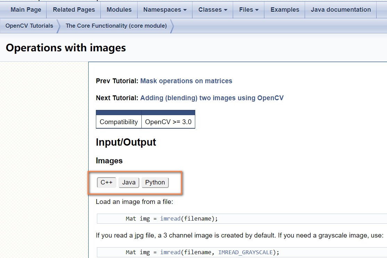Image resolution: width=387 pixels, height=258 pixels.
Task: Expand the Namespaces dropdown menu
Action: pos(165,10)
